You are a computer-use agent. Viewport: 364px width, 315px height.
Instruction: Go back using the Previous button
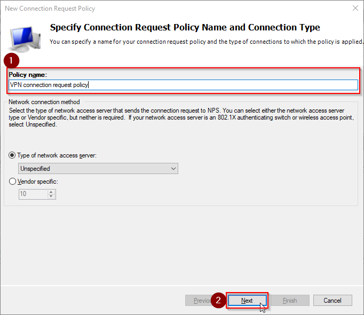[x=200, y=301]
